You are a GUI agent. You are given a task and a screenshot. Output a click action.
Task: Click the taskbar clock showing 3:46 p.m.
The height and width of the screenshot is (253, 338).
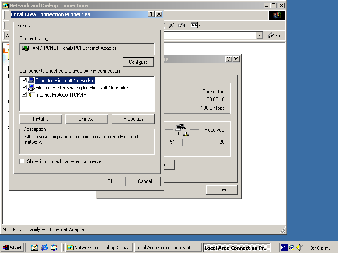[320, 248]
